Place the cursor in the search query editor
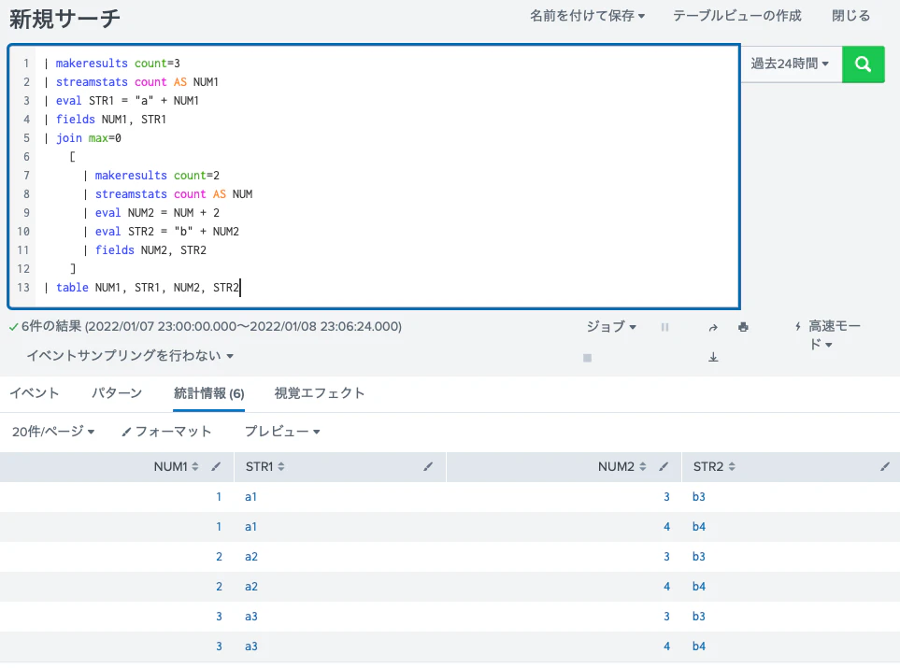Image resolution: width=900 pixels, height=668 pixels. 374,177
